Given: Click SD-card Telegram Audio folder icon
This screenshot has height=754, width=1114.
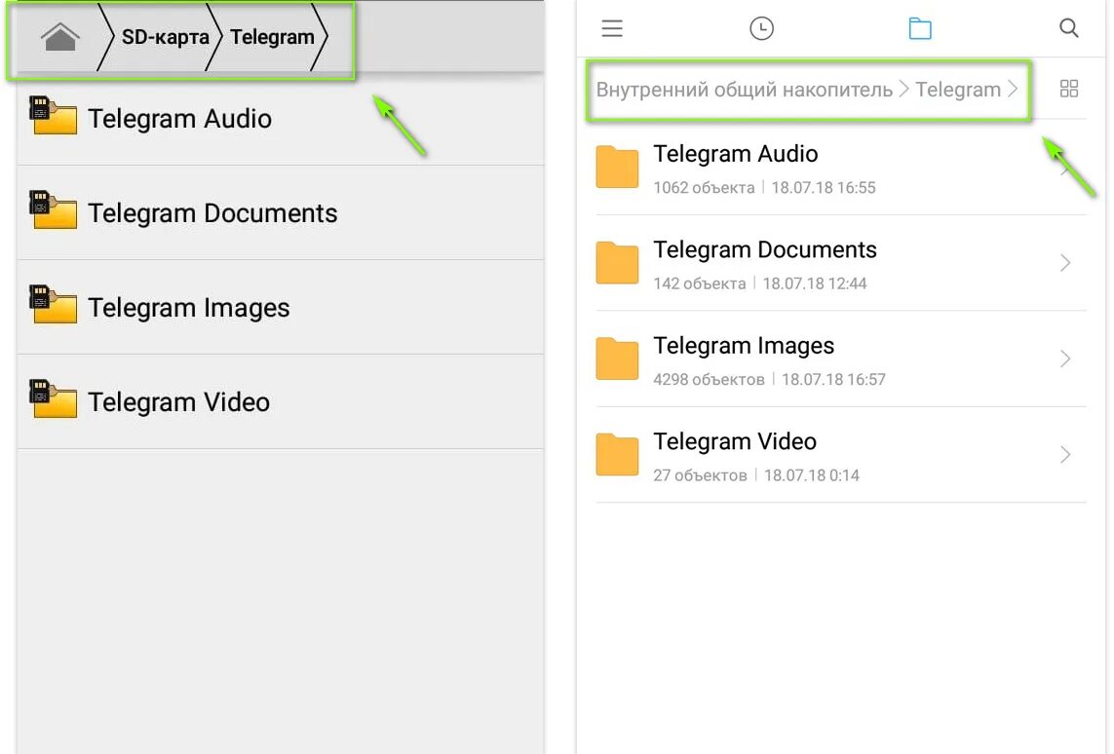Looking at the screenshot, I should click(54, 115).
